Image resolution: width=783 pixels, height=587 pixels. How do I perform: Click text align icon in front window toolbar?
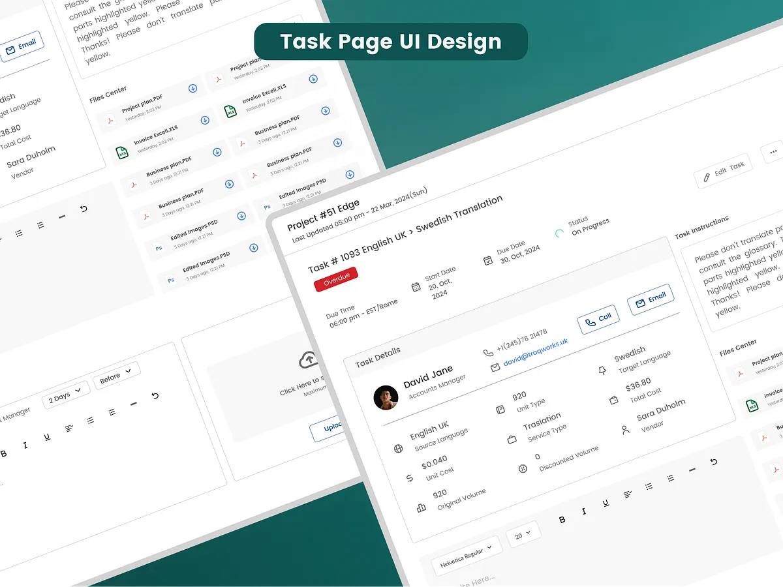tap(628, 494)
